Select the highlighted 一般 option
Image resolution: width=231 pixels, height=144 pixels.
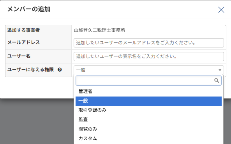(148, 101)
